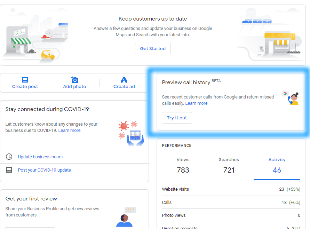Open Learn more in Preview call history
310x229 pixels.
click(196, 103)
